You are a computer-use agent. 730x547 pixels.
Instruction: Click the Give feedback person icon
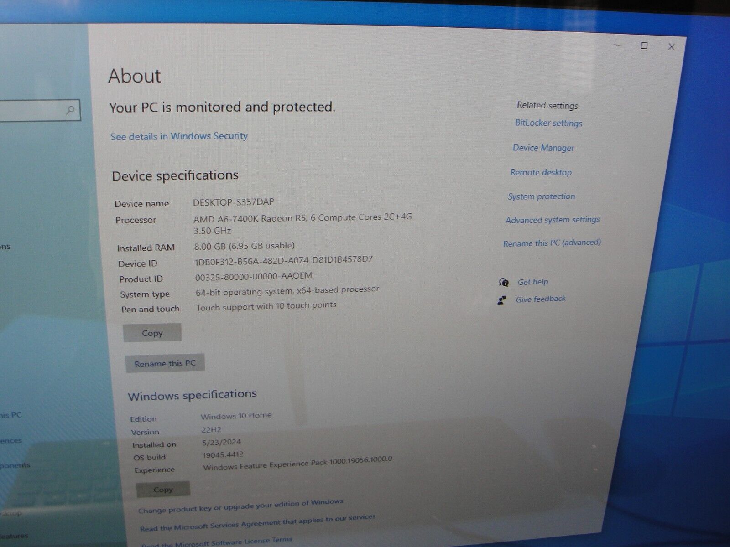pos(502,300)
